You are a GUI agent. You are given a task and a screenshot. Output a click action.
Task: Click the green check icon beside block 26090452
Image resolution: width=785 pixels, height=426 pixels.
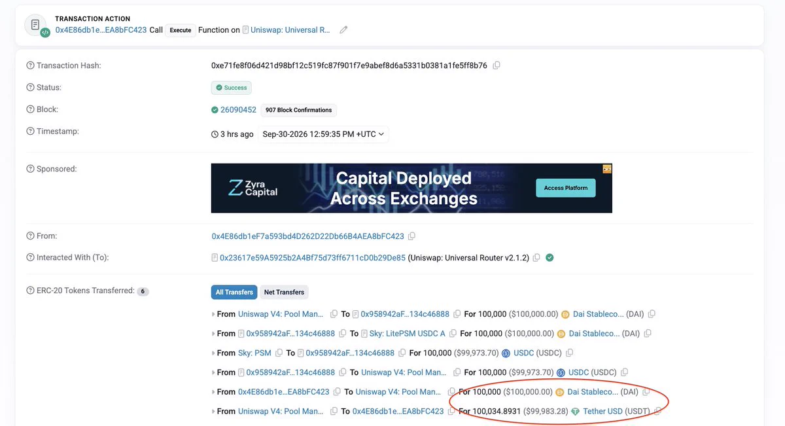[215, 110]
